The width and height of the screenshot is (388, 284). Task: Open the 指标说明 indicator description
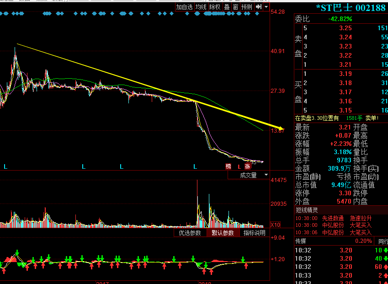254,233
